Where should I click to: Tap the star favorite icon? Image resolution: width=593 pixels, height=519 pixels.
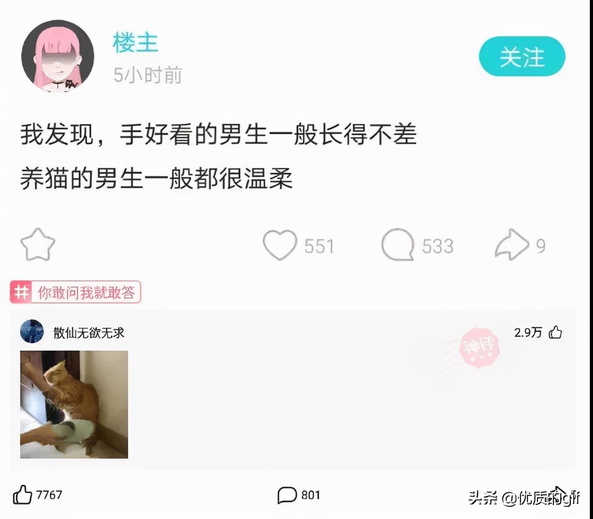[x=38, y=244]
